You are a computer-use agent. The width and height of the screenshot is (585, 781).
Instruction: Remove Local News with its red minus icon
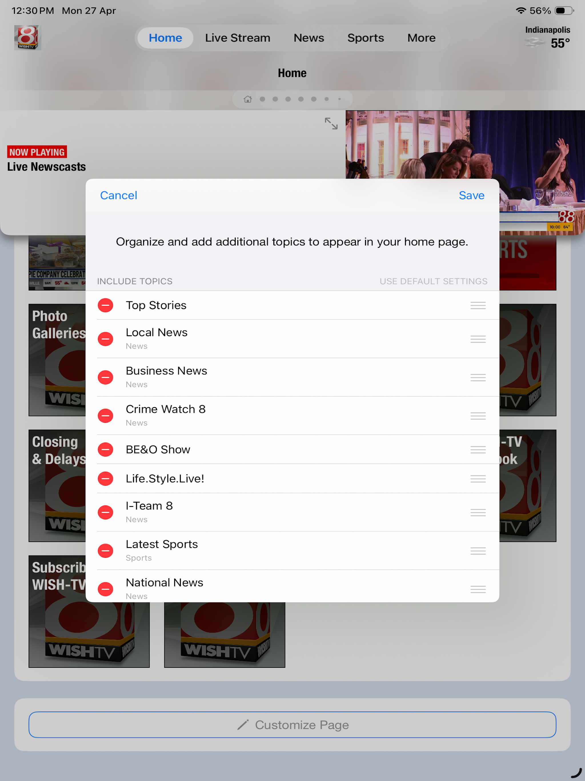click(x=105, y=339)
